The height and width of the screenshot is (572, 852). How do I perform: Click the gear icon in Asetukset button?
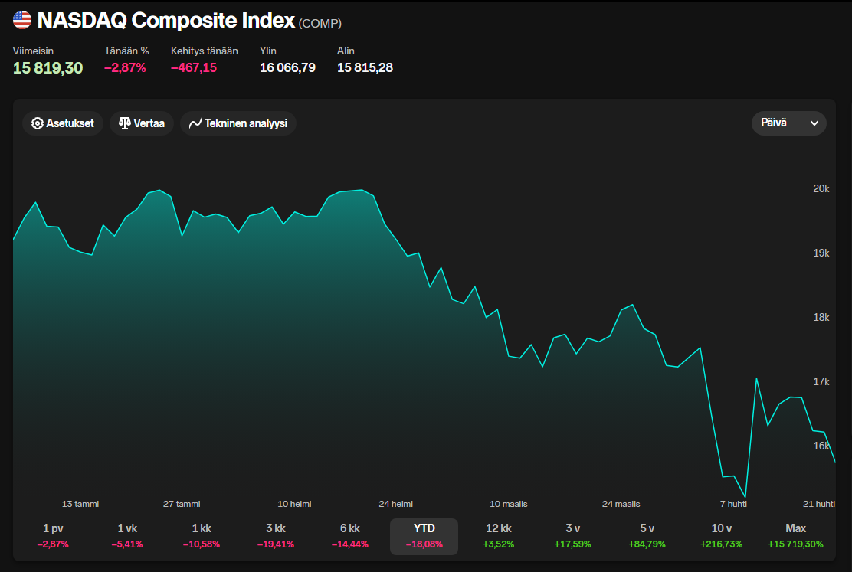coord(37,123)
